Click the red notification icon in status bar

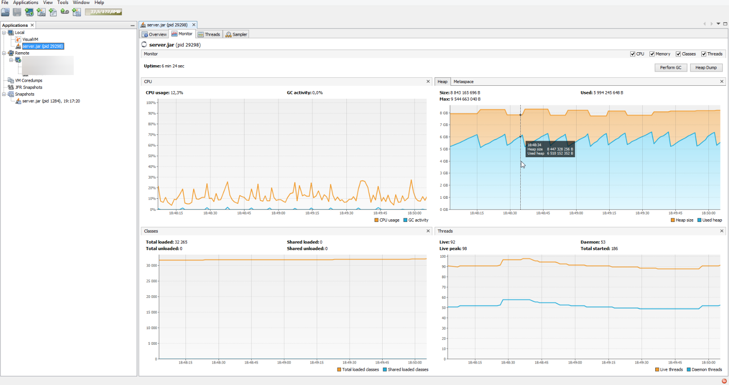point(724,381)
